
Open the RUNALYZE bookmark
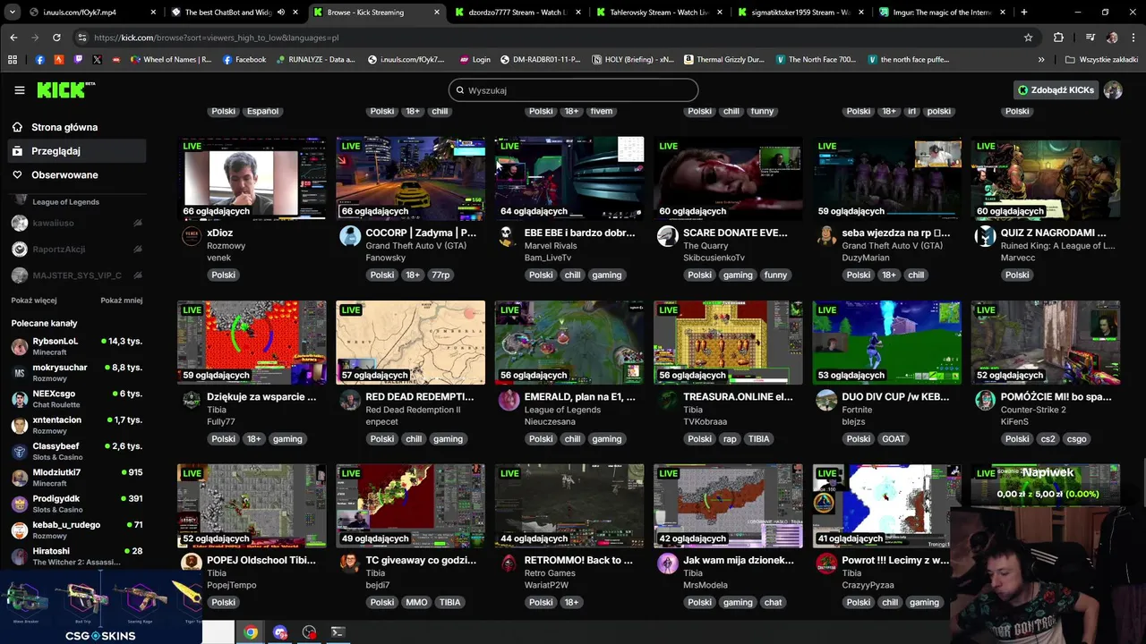click(x=316, y=59)
